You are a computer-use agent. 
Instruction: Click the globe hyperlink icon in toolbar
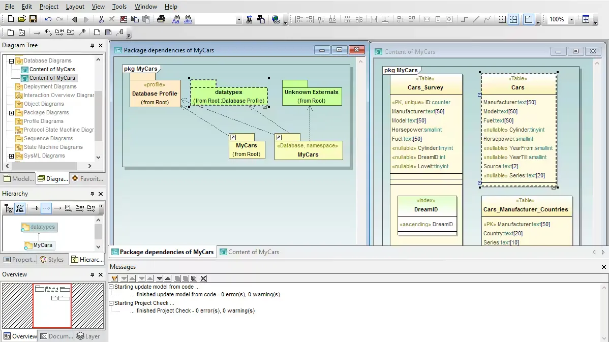(276, 19)
